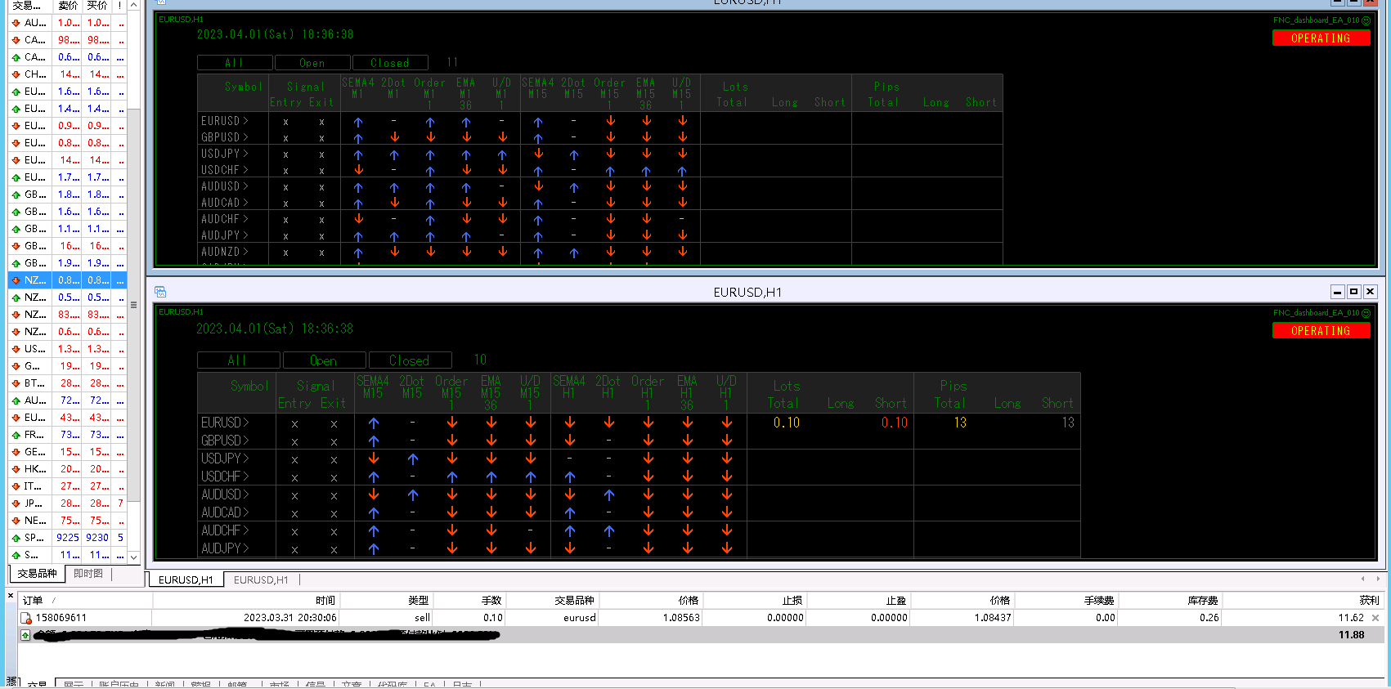Open the USDJPY > symbol in the lower dashboard
Viewport: 1391px width, 689px height.
(x=225, y=459)
